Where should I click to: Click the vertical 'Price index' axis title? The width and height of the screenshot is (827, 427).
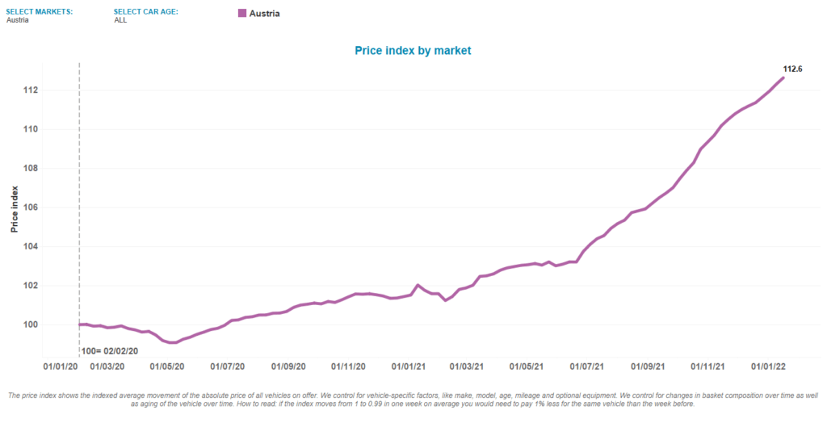point(15,208)
